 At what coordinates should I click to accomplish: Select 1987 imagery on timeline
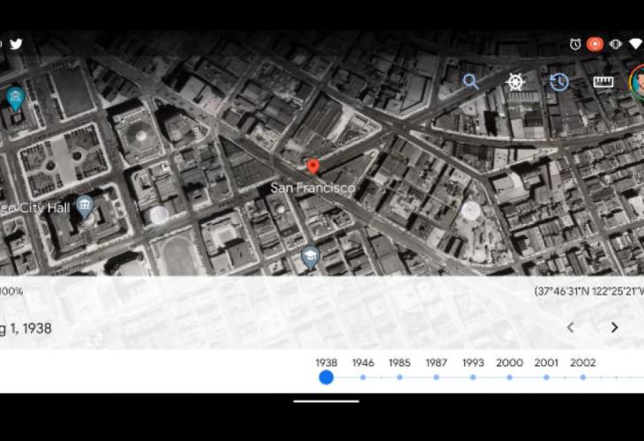pos(436,377)
